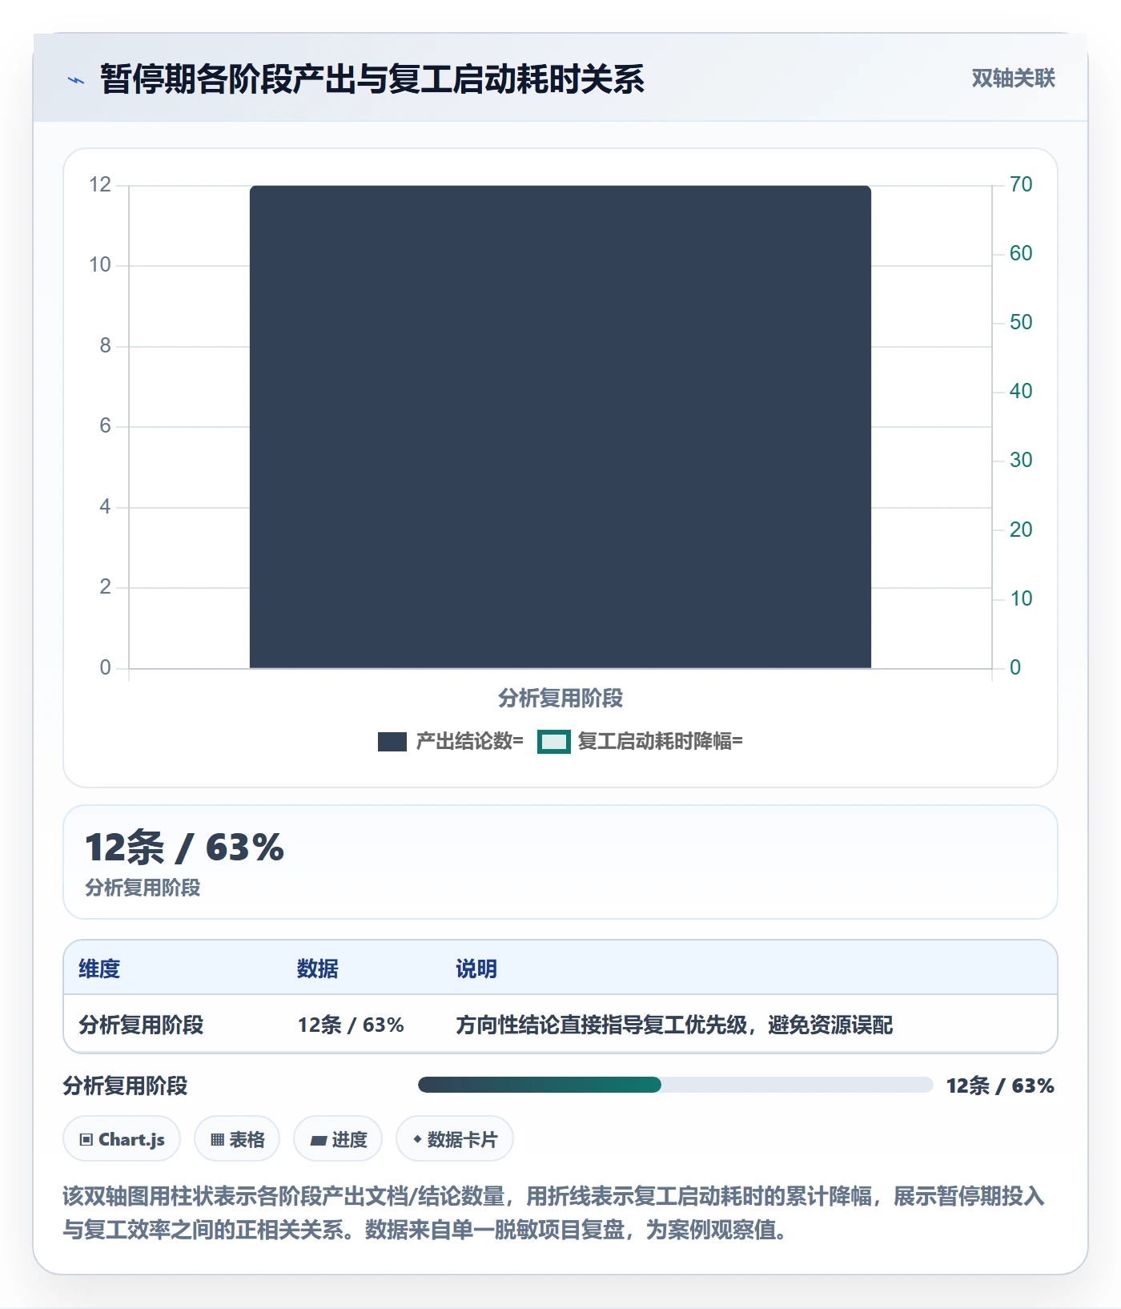The height and width of the screenshot is (1309, 1121).
Task: Click the left axis value 6
Action: tap(105, 426)
